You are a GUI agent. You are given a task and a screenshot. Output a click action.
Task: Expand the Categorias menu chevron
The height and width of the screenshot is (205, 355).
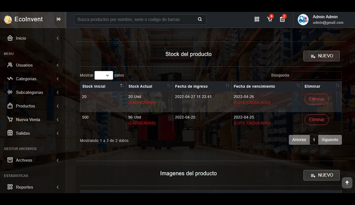(58, 79)
